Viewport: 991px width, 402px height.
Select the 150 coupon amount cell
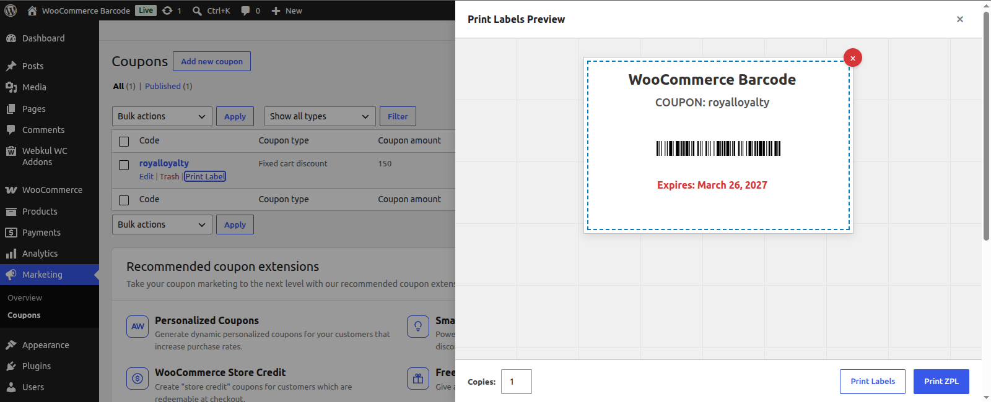[385, 164]
